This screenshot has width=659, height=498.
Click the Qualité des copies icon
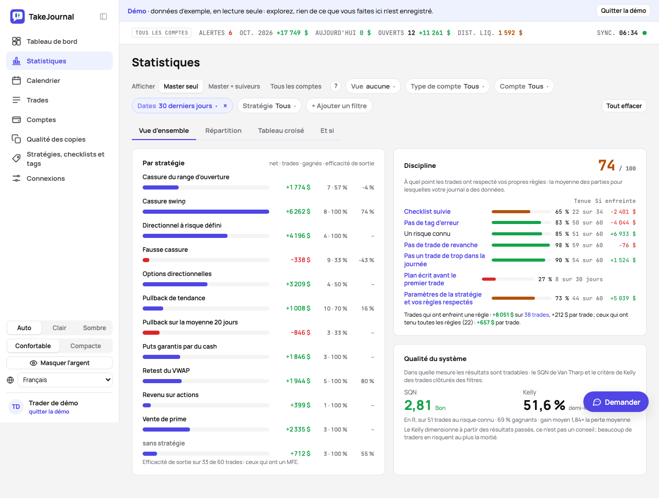(x=16, y=139)
